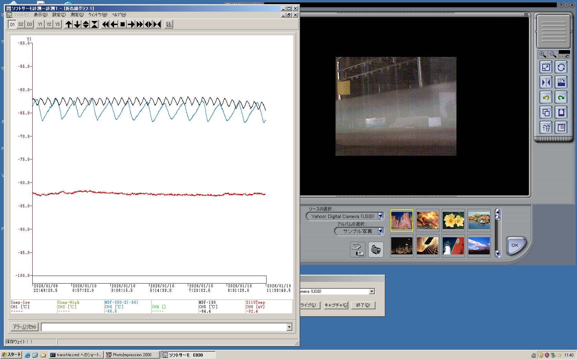Toggle the Y2 axis button
The image size is (577, 360).
tap(49, 24)
